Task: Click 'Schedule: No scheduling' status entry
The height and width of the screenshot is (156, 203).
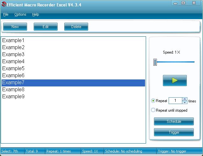Action: (123, 151)
